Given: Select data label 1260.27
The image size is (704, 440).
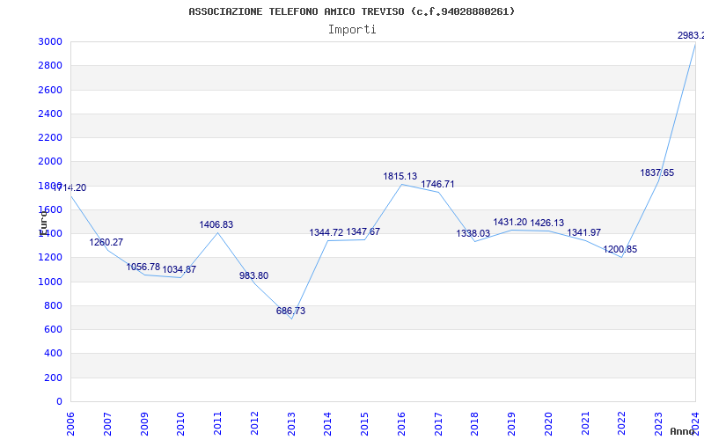Looking at the screenshot, I should (106, 243).
